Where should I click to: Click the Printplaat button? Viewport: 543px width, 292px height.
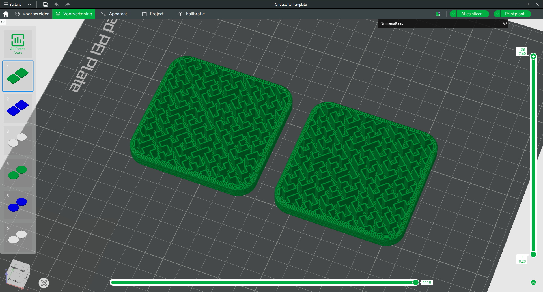pos(516,14)
